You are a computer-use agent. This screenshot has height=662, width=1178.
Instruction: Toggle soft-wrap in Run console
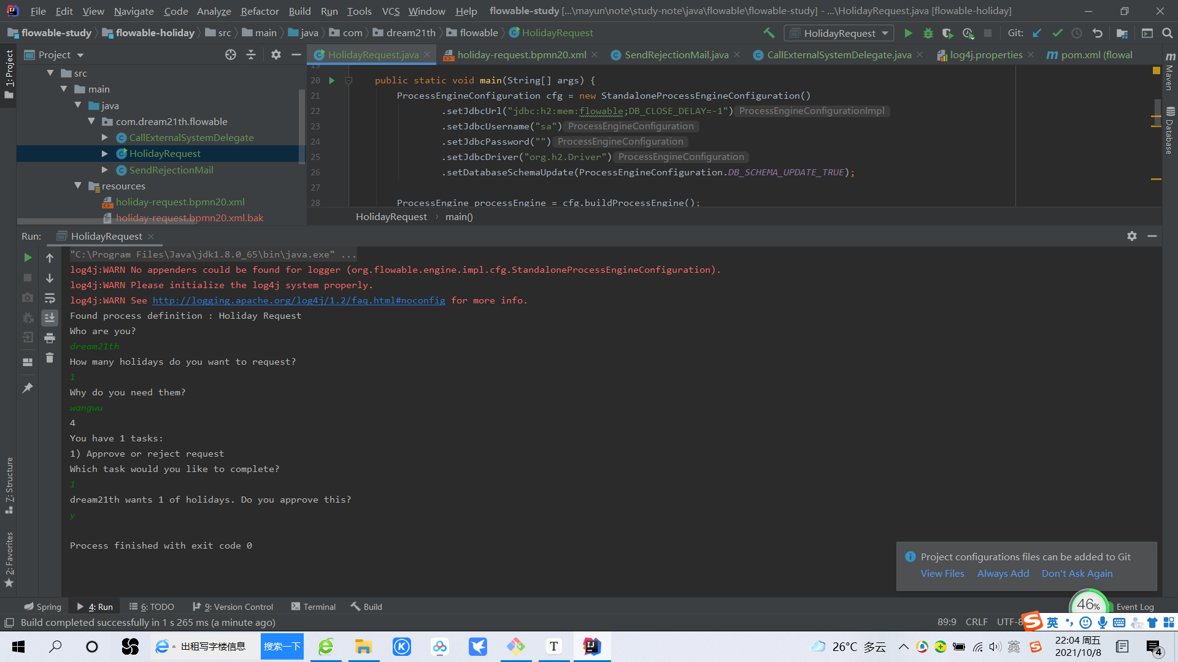(50, 298)
